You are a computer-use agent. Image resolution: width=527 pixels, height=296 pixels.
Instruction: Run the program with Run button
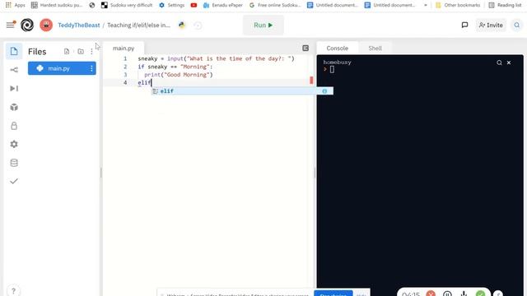click(x=263, y=25)
